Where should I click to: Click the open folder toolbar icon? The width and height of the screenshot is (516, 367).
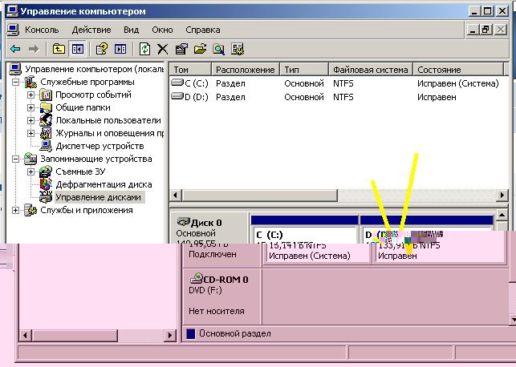tap(200, 49)
